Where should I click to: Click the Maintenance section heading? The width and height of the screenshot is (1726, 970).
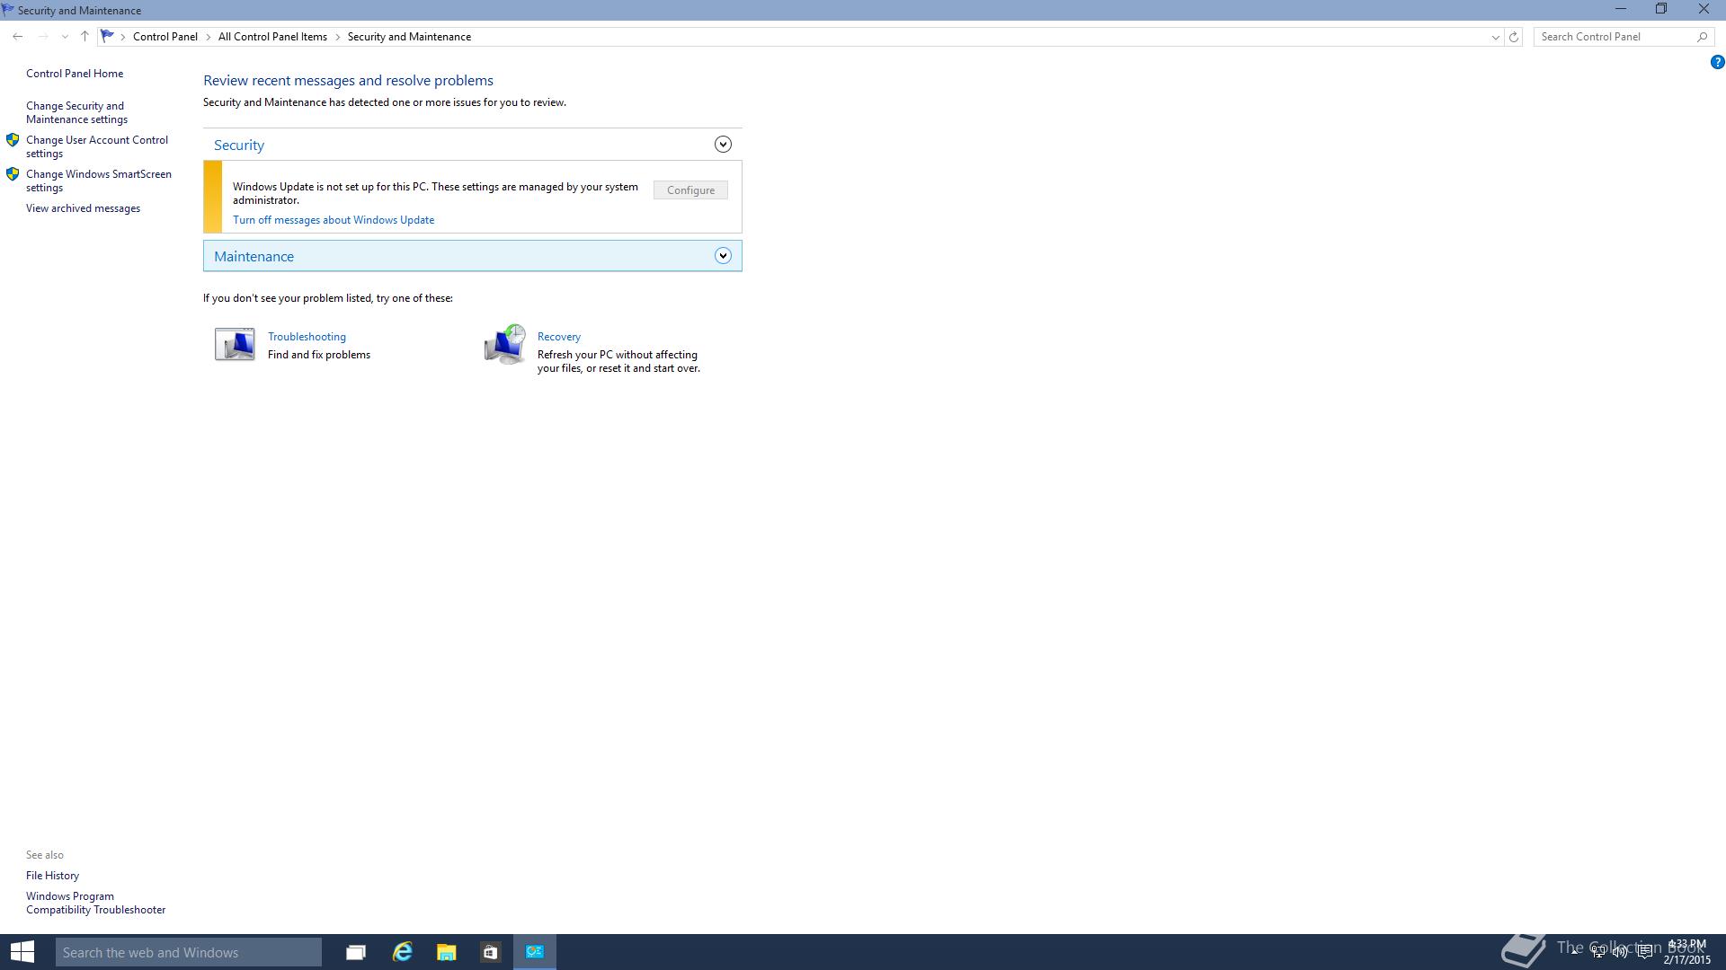coord(254,256)
